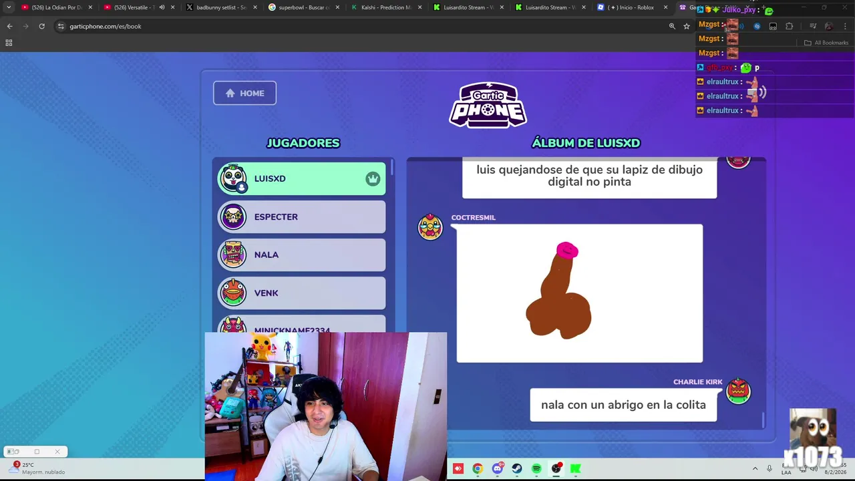Open Steam from the taskbar
The image size is (855, 481).
click(517, 469)
